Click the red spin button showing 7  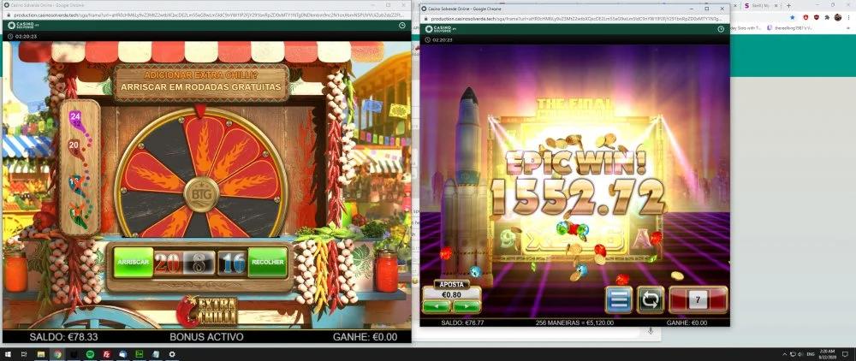[x=698, y=300]
